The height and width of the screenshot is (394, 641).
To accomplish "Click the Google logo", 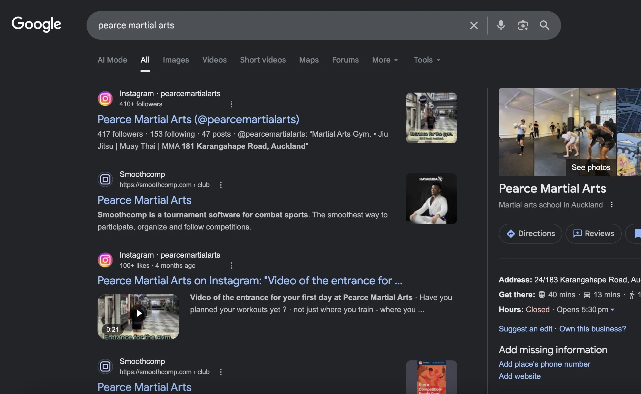I will [36, 24].
